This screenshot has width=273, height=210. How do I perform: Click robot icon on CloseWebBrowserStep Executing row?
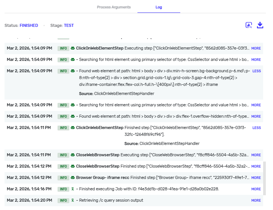coord(72,155)
